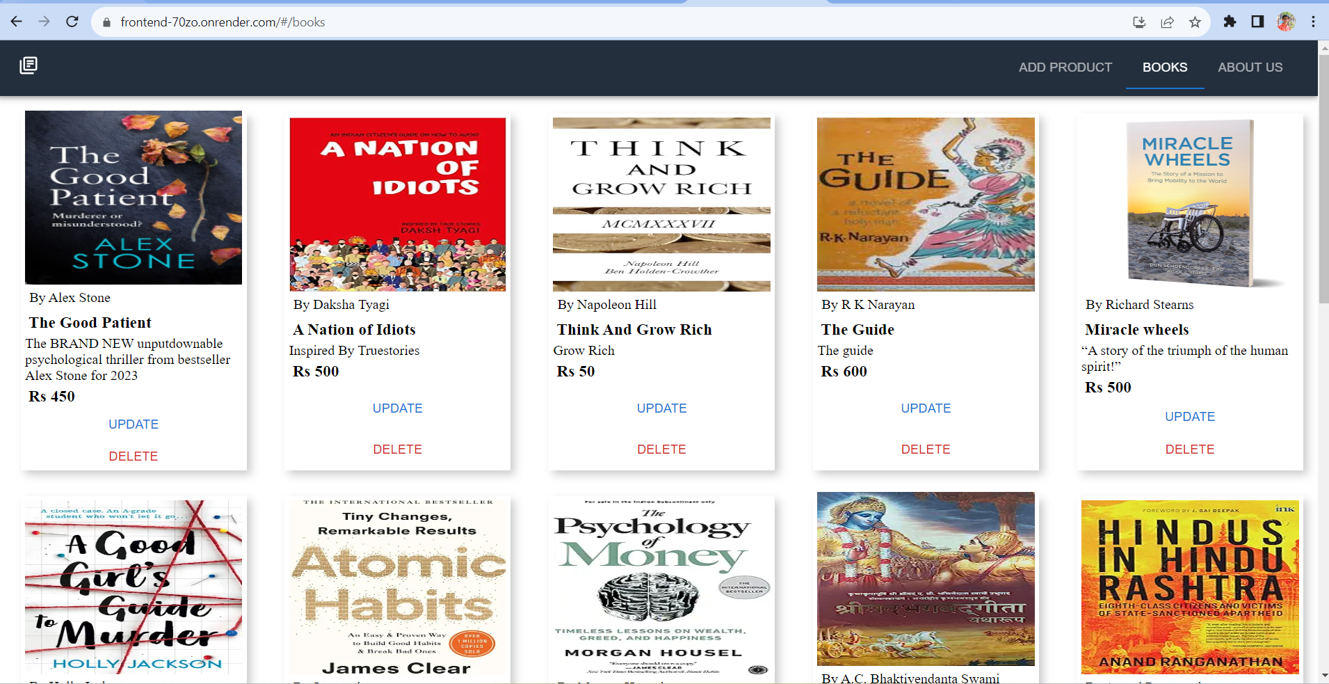Click the title text 'The Good Patient'
The height and width of the screenshot is (684, 1329).
point(90,323)
